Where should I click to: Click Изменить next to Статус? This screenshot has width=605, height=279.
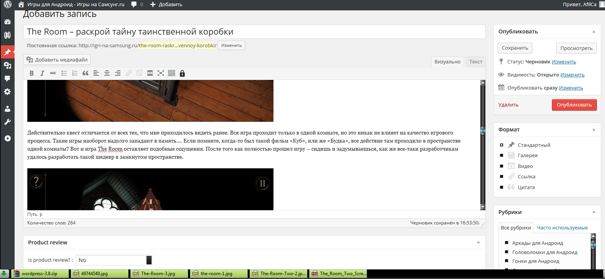pos(564,62)
